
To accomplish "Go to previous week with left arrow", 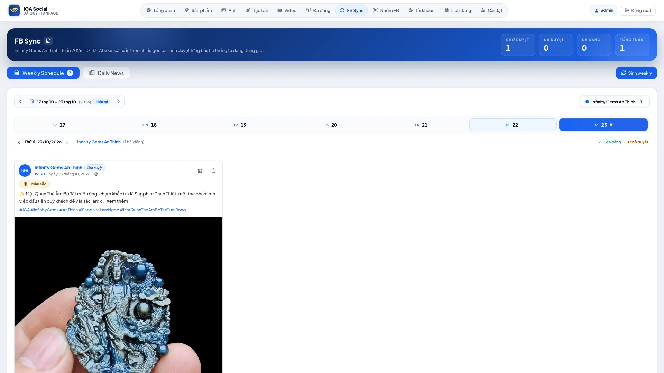I will (x=21, y=102).
